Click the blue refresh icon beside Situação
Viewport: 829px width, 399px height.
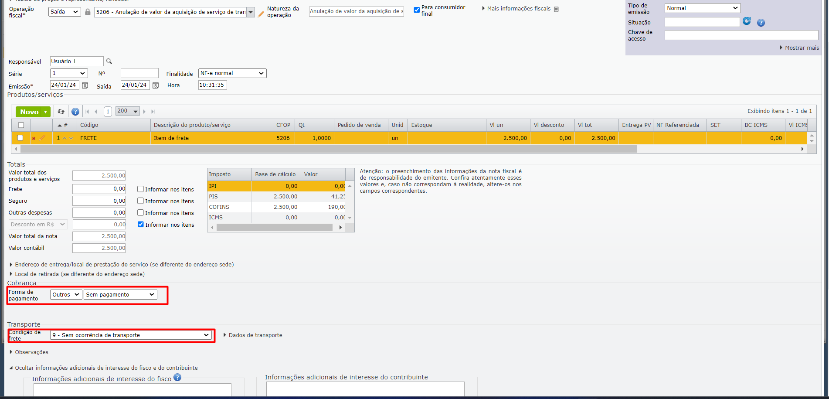click(x=747, y=21)
